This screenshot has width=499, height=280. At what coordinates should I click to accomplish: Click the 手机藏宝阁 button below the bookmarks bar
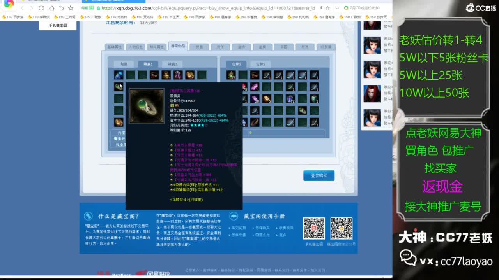tap(58, 25)
